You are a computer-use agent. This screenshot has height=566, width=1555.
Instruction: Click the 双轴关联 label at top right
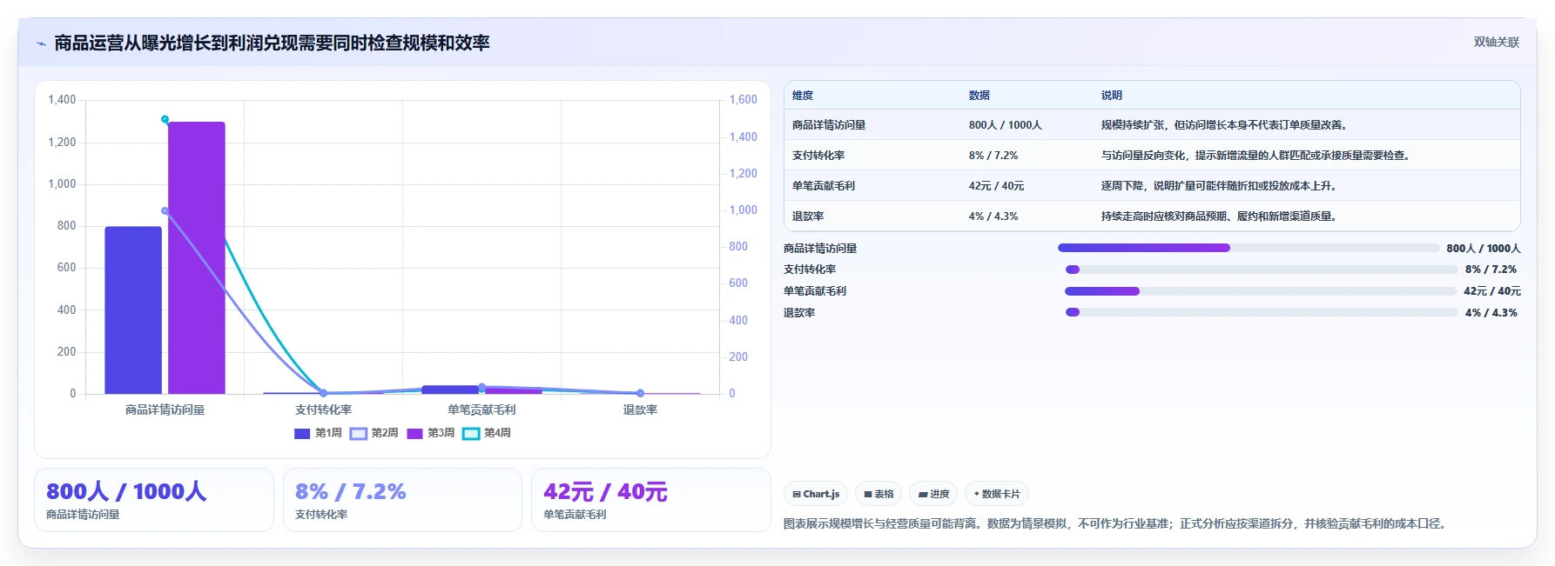click(x=1496, y=42)
